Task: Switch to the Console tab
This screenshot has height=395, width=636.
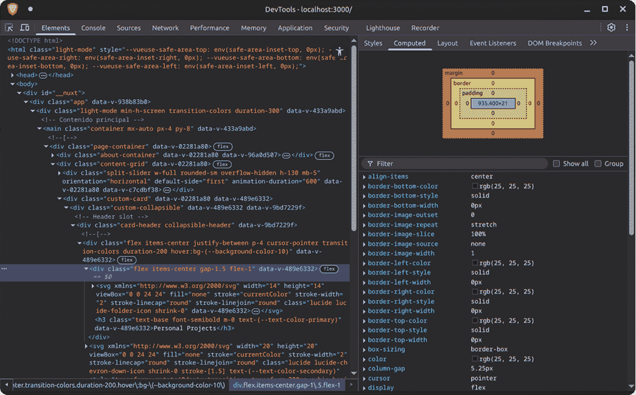Action: coord(93,28)
